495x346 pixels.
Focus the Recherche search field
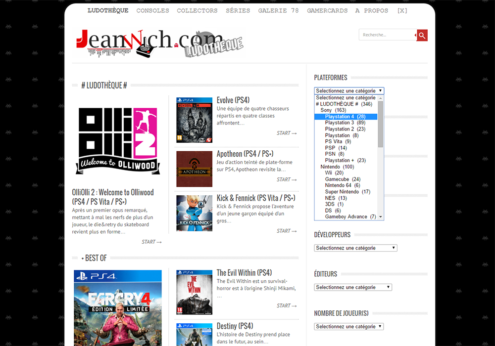[387, 35]
